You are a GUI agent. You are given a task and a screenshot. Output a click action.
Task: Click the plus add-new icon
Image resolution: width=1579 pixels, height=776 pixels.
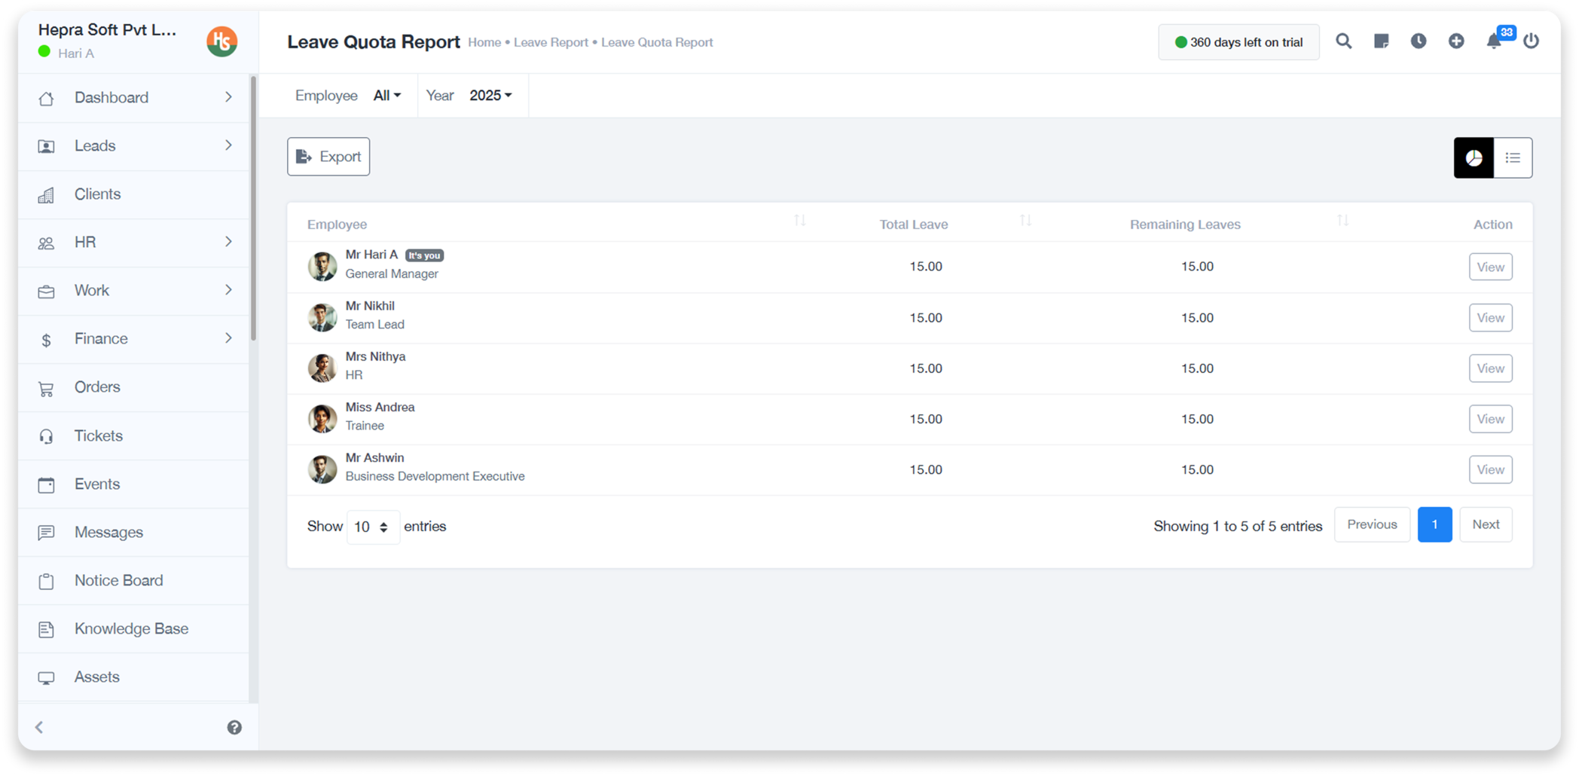[x=1455, y=41]
